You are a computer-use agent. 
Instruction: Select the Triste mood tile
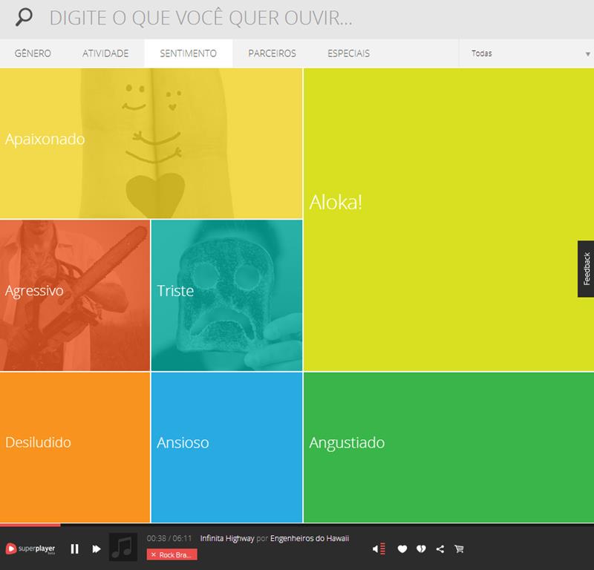226,295
